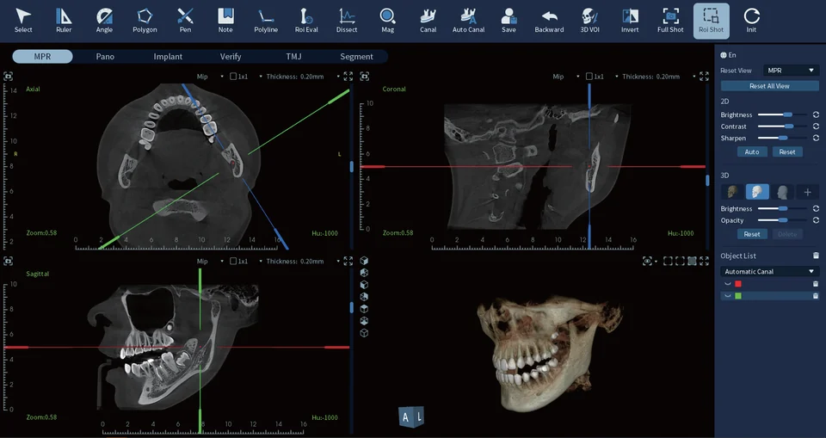This screenshot has width=826, height=438.
Task: Reset 2D Contrast to default
Action: pos(816,126)
